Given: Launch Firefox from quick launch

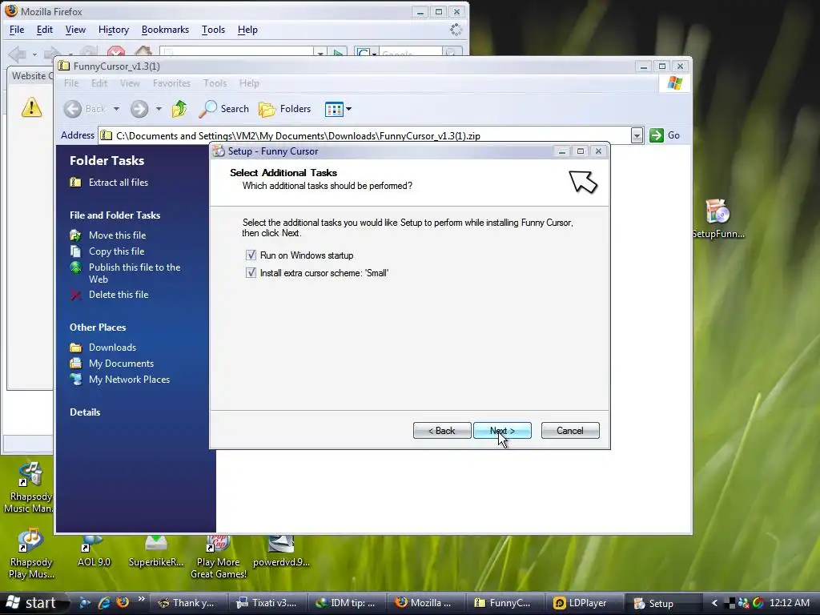Looking at the screenshot, I should click(x=123, y=603).
